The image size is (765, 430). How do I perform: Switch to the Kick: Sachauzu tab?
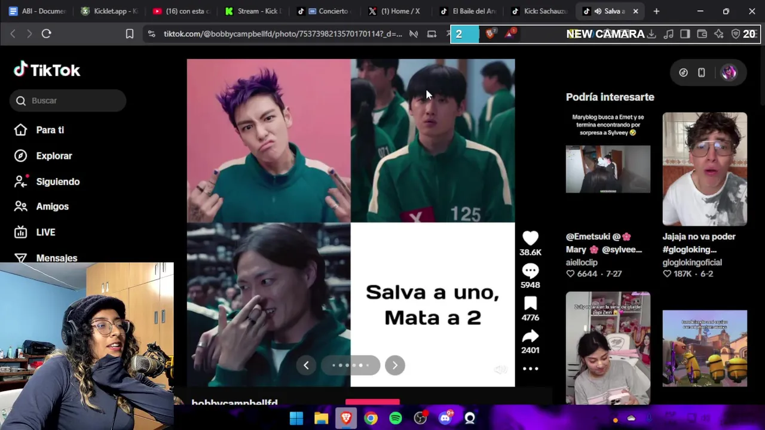point(540,11)
